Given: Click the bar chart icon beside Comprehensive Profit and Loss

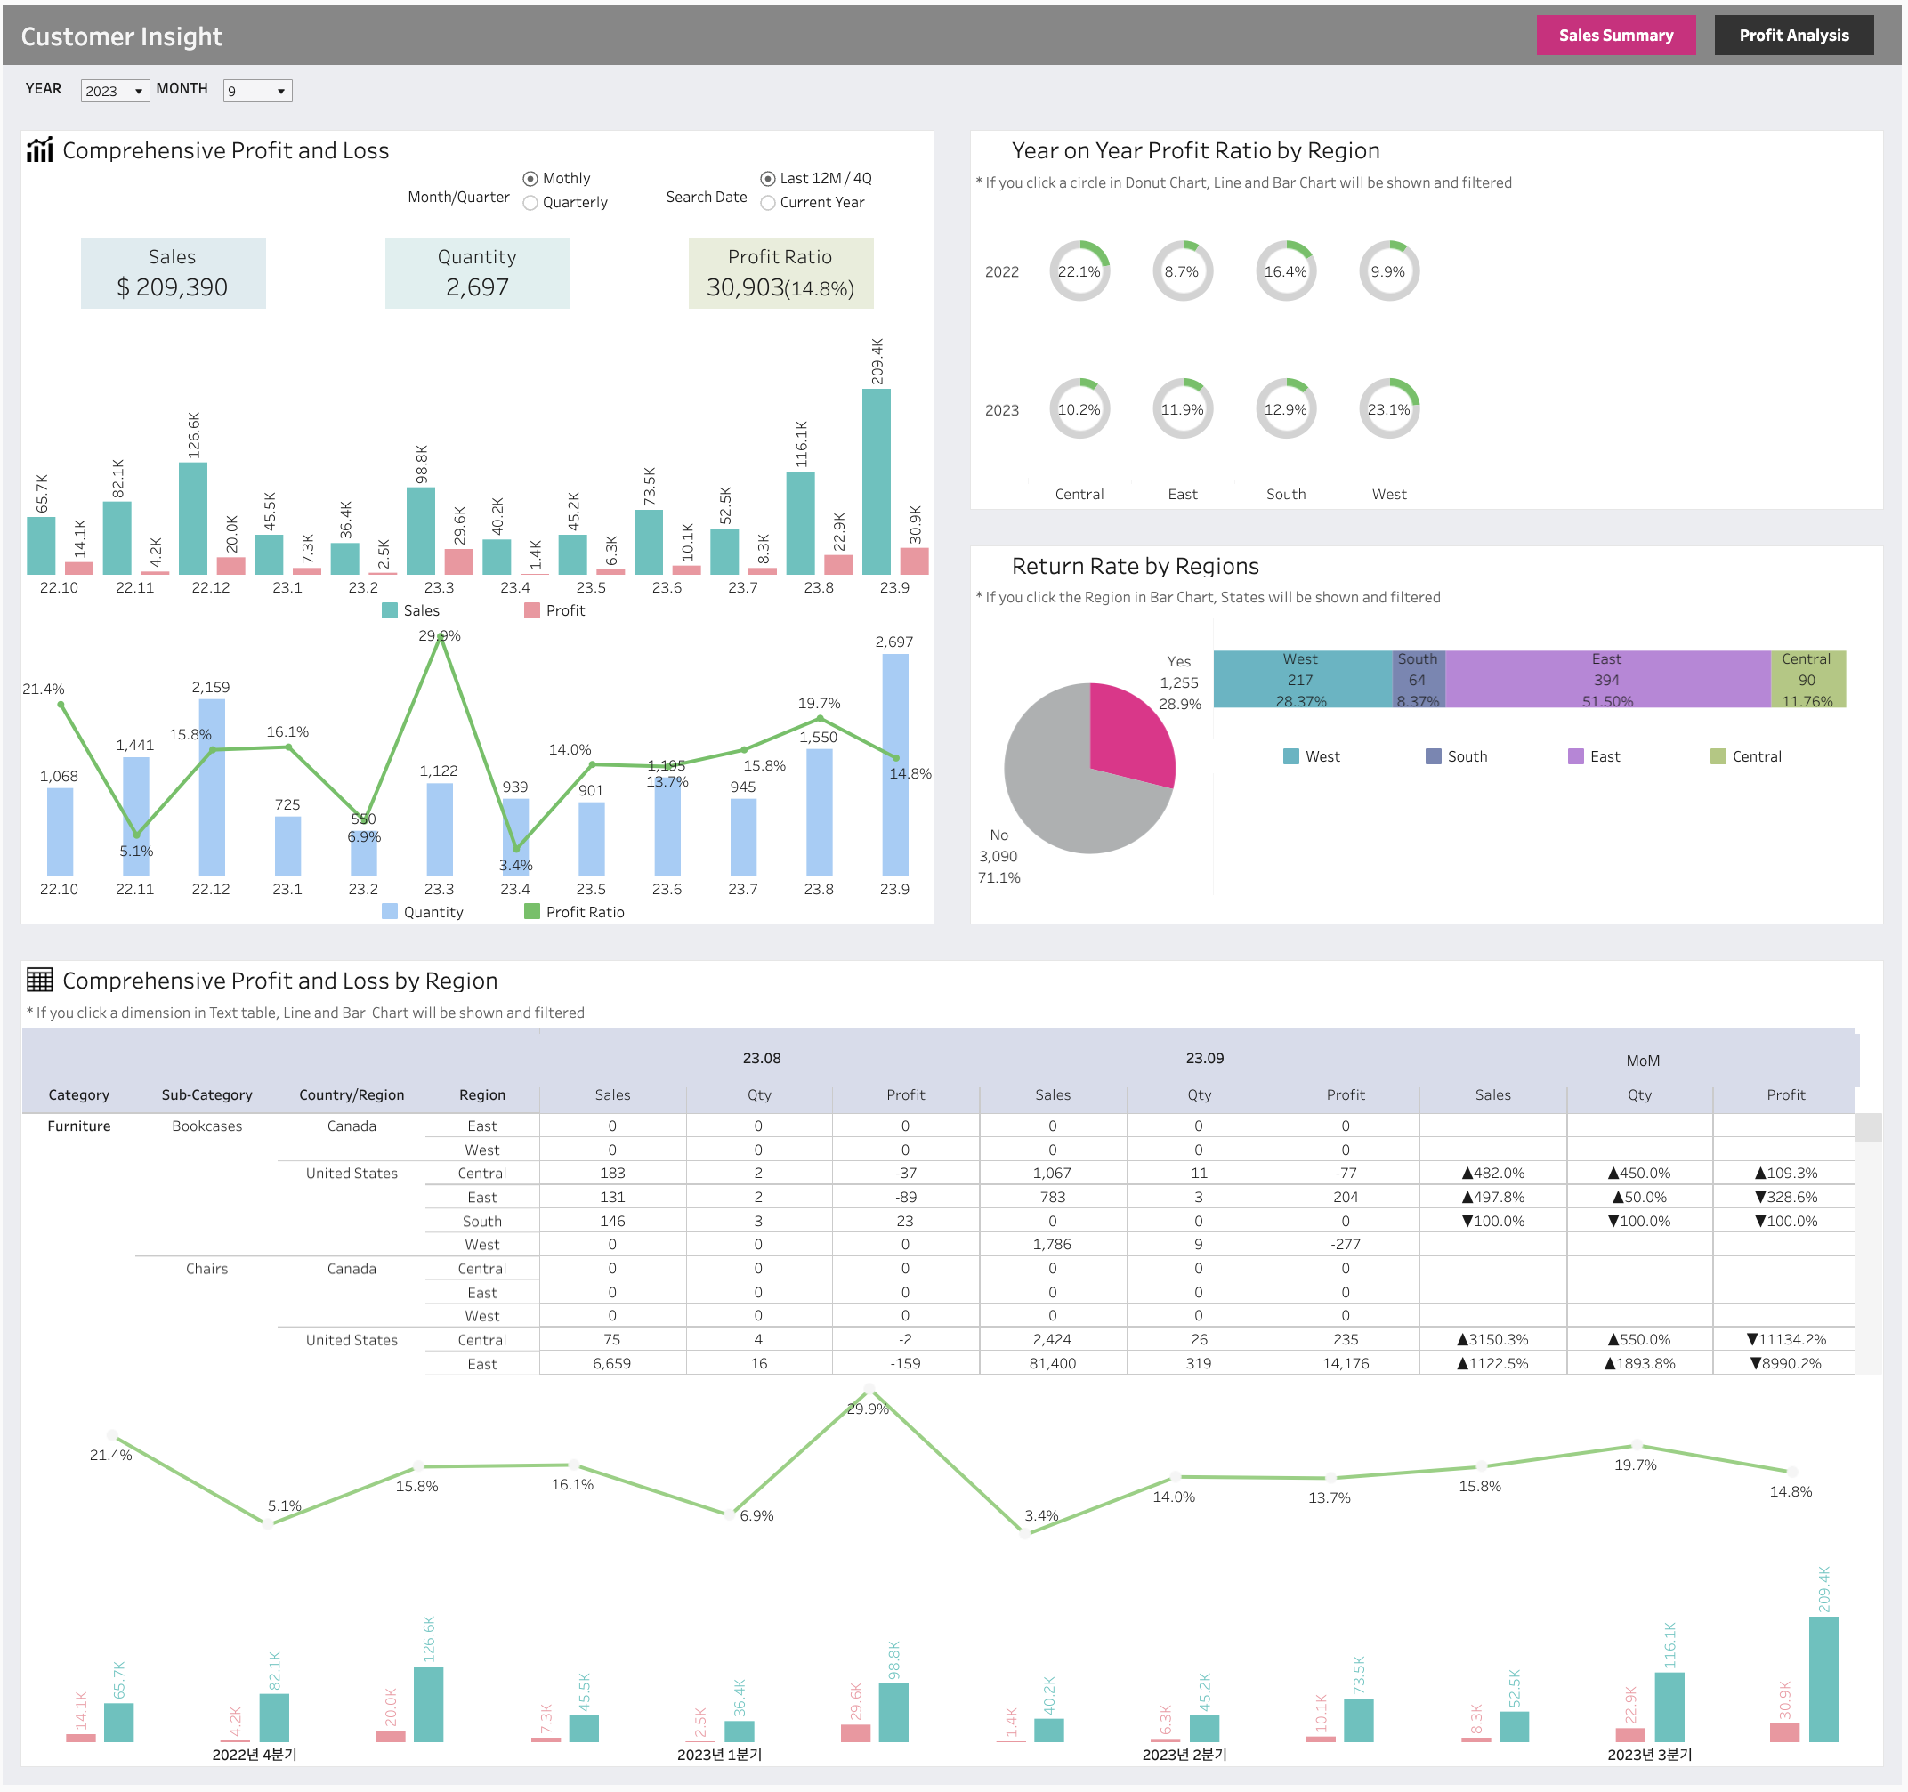Looking at the screenshot, I should pyautogui.click(x=39, y=150).
